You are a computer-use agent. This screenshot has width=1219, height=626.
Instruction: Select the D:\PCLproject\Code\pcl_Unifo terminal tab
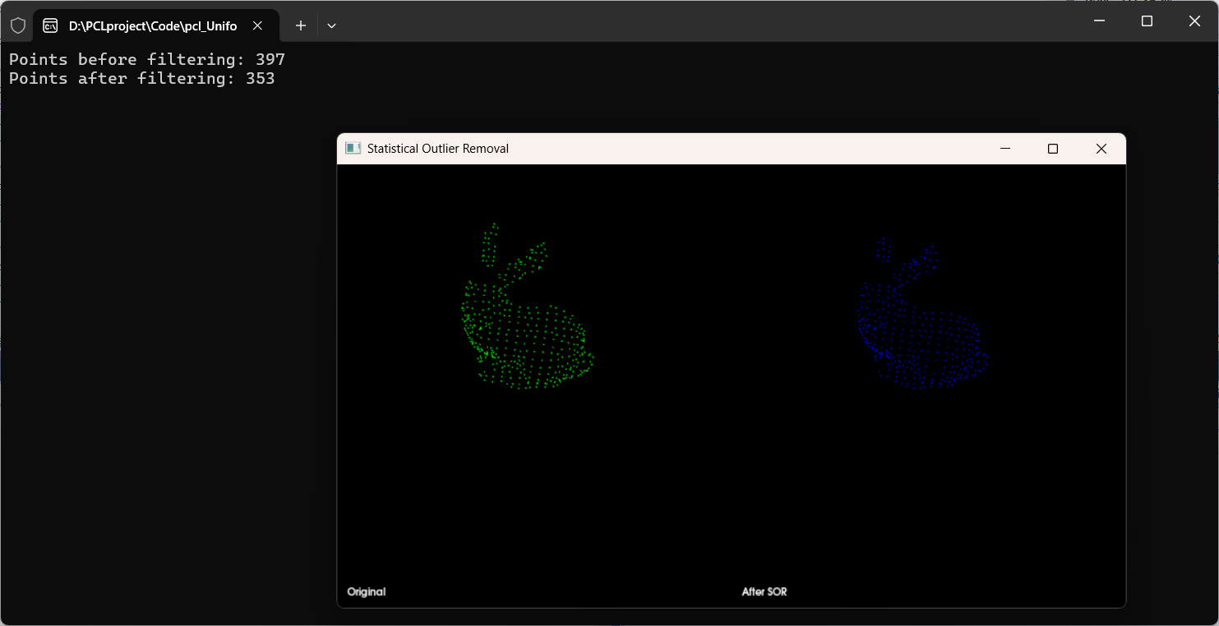click(x=155, y=25)
